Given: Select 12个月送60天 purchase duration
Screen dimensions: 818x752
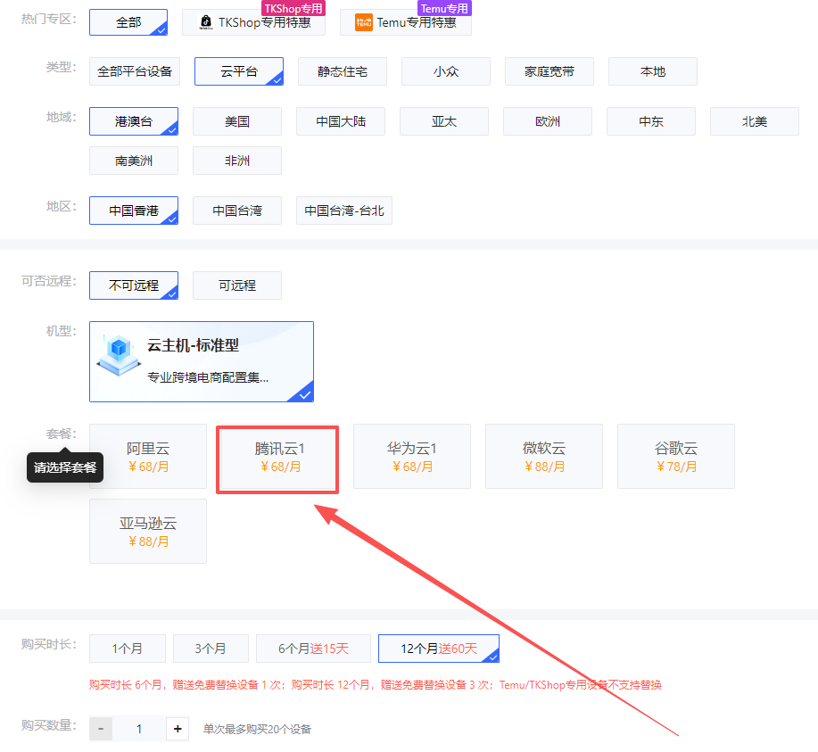Looking at the screenshot, I should (438, 649).
